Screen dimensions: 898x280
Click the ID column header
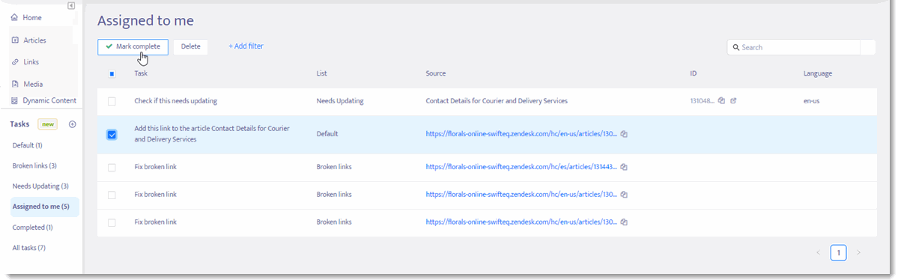694,74
